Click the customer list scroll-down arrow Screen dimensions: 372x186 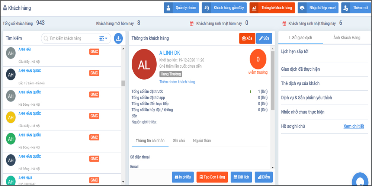123,182
